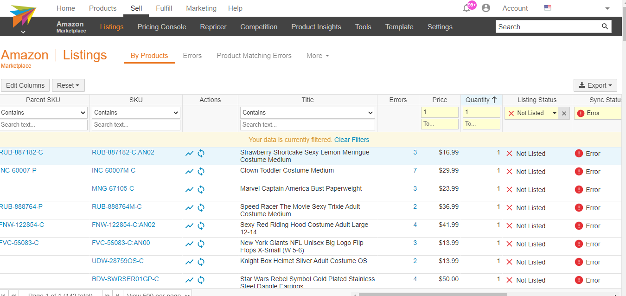Open price chart for RUB-888764M-C
Screen dimensions: 626x296
(189, 208)
